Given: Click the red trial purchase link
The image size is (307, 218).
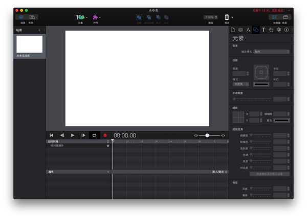Looking at the screenshot, I should (x=271, y=11).
